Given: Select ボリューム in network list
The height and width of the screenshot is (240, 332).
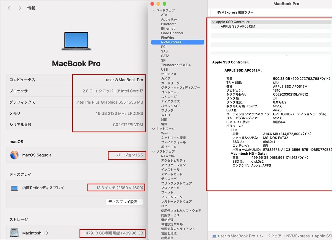Looking at the screenshot, I should [169, 147].
